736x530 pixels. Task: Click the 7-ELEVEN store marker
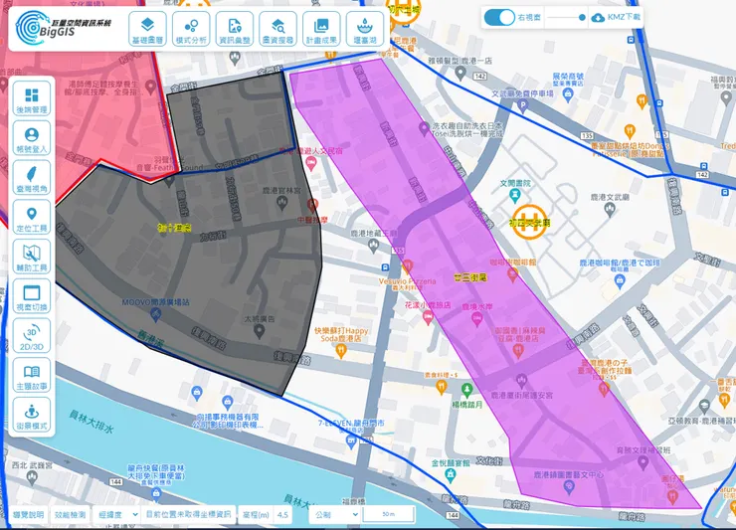351,441
